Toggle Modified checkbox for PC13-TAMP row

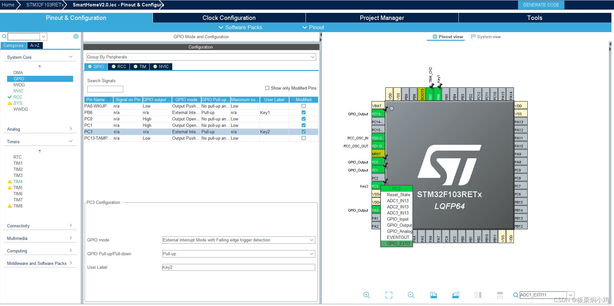(x=303, y=138)
